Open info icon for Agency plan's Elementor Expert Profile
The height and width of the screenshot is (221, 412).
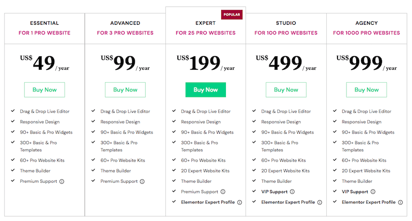(400, 202)
